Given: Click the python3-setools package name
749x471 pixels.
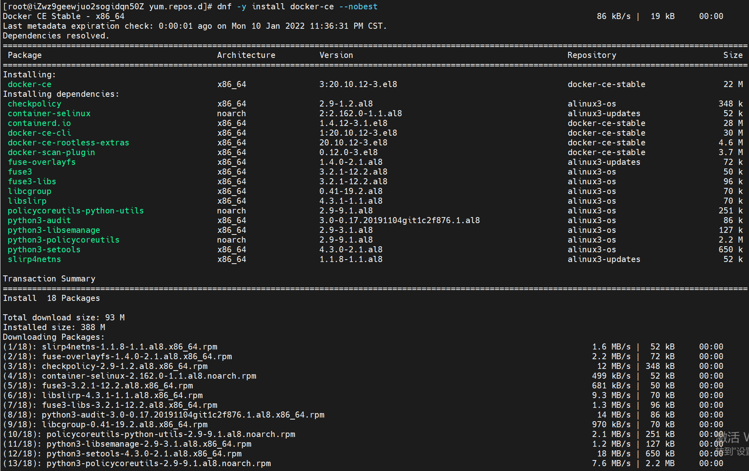Looking at the screenshot, I should pos(44,249).
